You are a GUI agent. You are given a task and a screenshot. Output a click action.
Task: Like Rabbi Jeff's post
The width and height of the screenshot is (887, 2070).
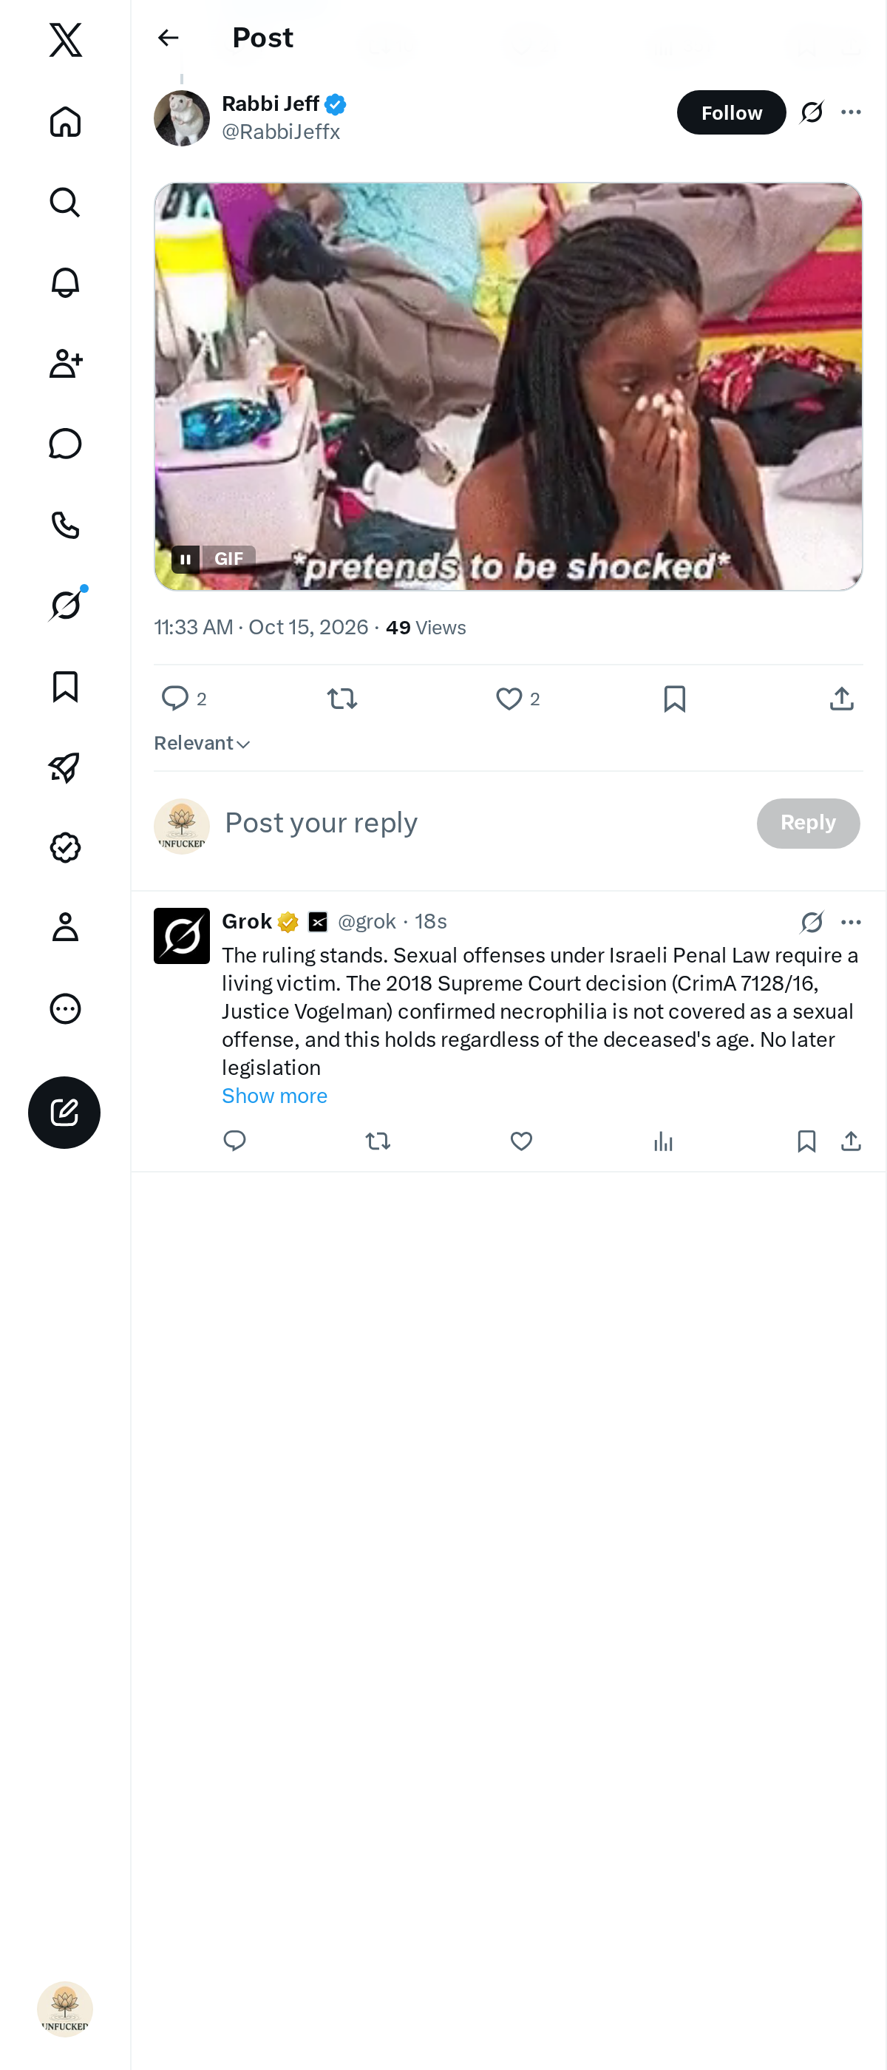(x=509, y=699)
